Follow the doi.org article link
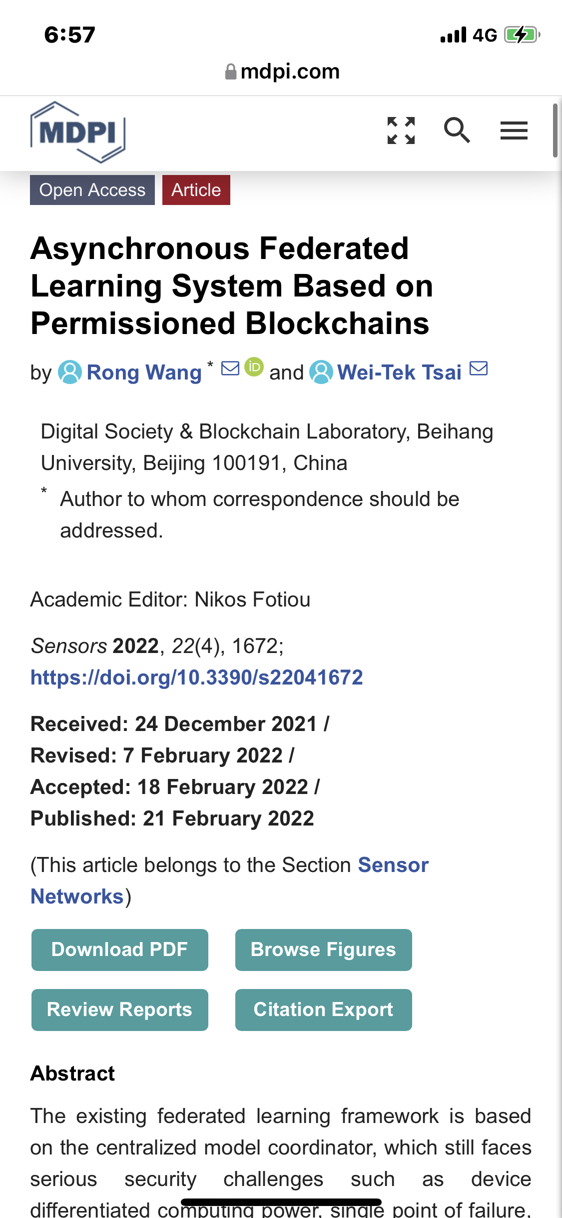Image resolution: width=562 pixels, height=1218 pixels. click(x=197, y=677)
